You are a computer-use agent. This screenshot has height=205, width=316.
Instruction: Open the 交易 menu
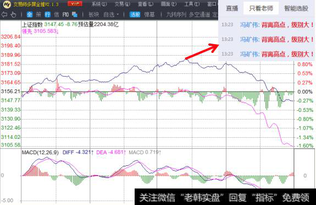[x=123, y=4]
